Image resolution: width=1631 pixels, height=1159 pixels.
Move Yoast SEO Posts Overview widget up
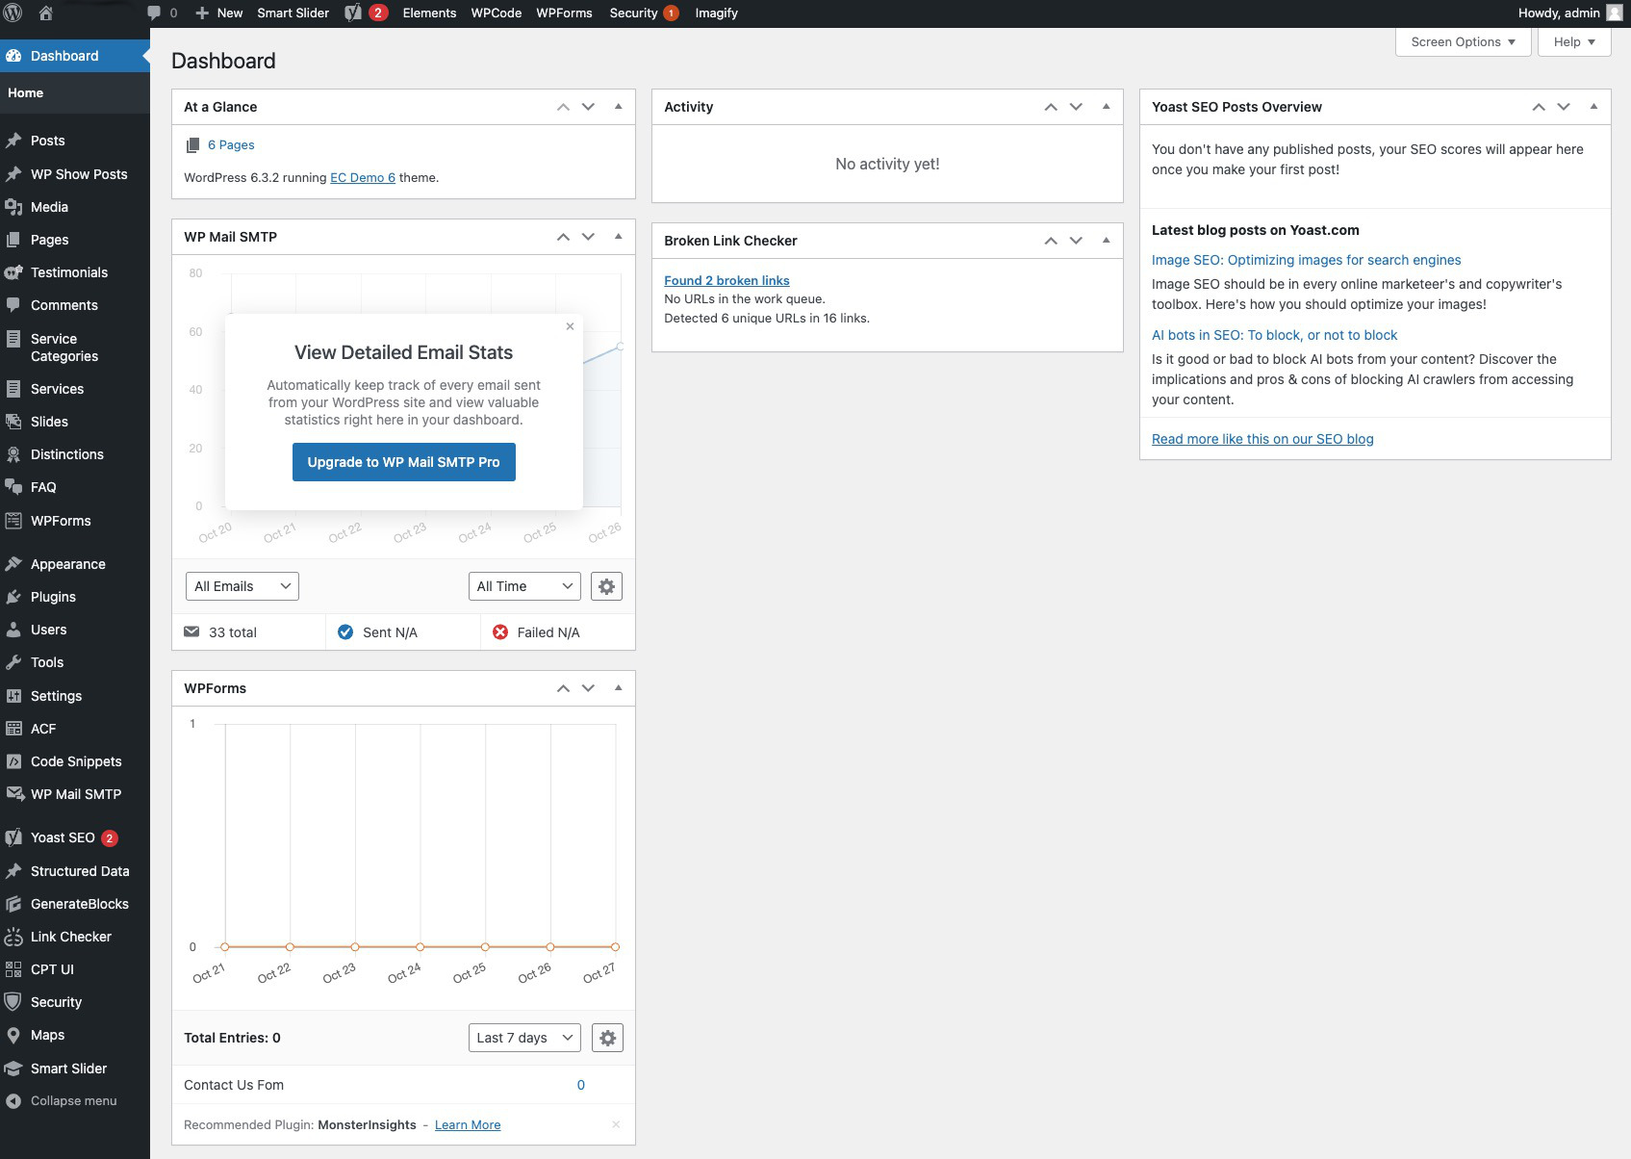(1539, 107)
